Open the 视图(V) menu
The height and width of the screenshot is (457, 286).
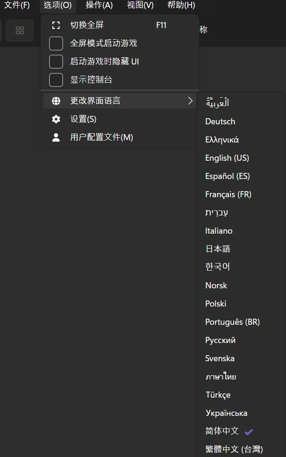140,5
